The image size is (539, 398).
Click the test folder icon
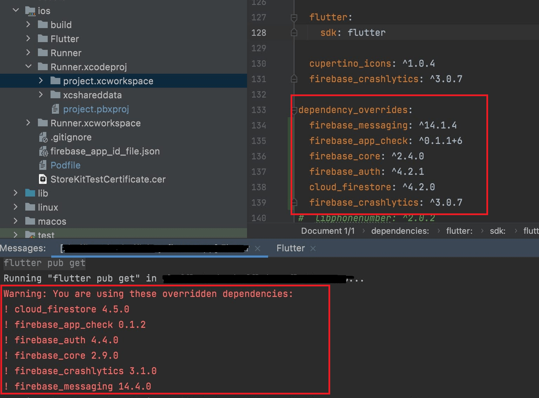click(x=31, y=234)
